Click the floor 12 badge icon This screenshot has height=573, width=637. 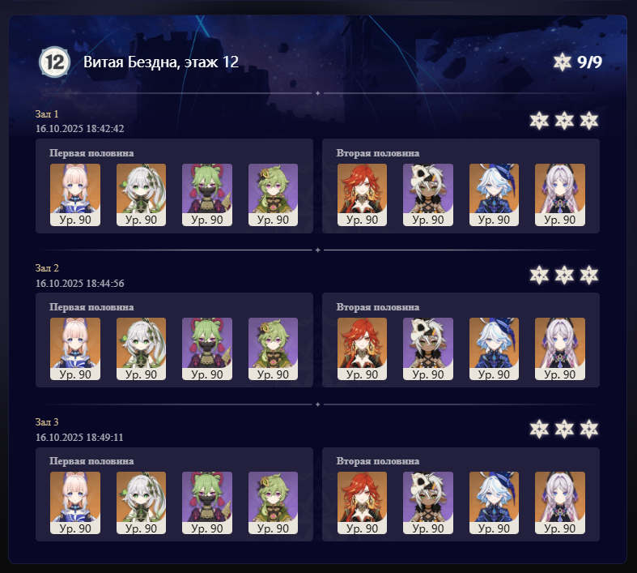coord(54,62)
